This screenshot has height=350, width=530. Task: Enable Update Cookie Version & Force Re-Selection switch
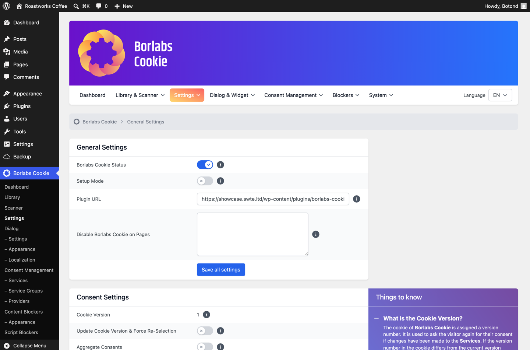(x=205, y=331)
